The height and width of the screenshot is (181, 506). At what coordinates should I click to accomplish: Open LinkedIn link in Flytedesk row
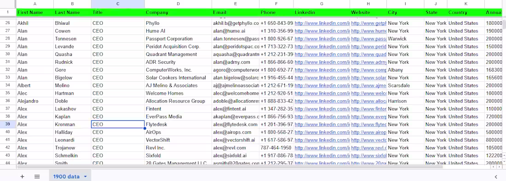click(x=322, y=124)
